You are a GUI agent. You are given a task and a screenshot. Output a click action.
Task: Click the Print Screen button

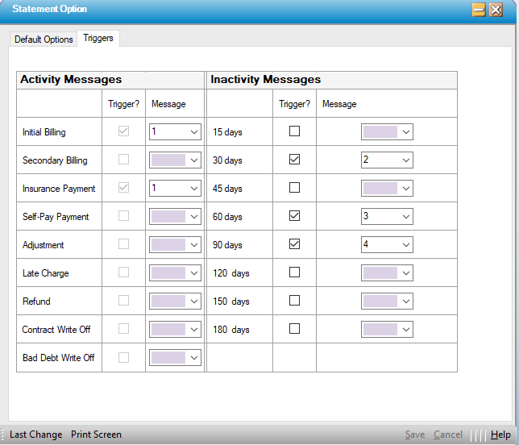tap(96, 435)
